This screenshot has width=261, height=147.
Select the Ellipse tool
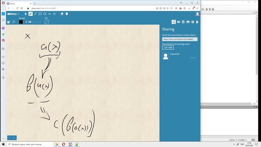coord(45,14)
